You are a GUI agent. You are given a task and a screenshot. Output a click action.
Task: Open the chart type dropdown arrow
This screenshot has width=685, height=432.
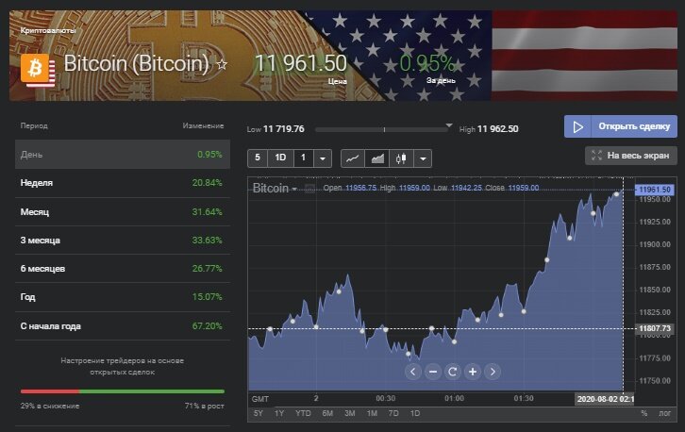tap(422, 158)
